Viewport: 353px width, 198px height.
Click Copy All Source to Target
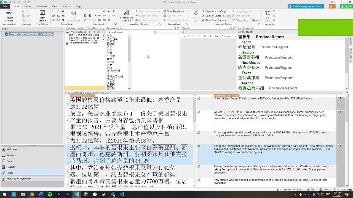[x=216, y=16]
